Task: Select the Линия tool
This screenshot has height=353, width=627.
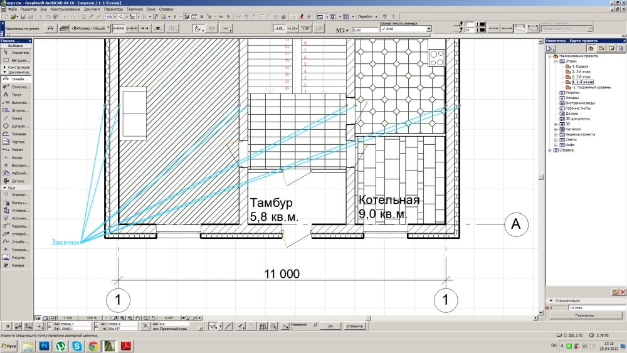Action: click(x=16, y=119)
